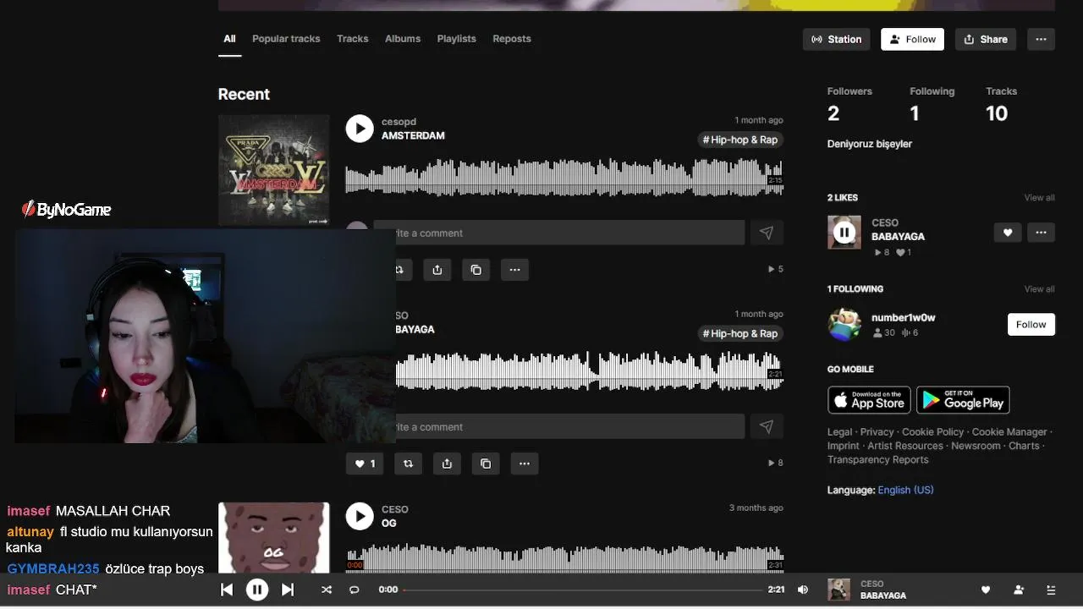Screen dimensions: 1083x609
Task: Repost the BABAYAGA track
Action: [409, 464]
